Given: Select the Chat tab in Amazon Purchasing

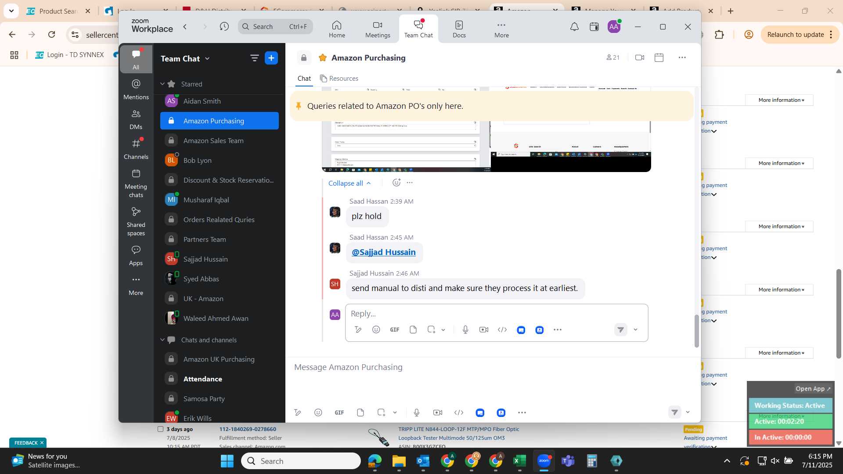Looking at the screenshot, I should 304,79.
